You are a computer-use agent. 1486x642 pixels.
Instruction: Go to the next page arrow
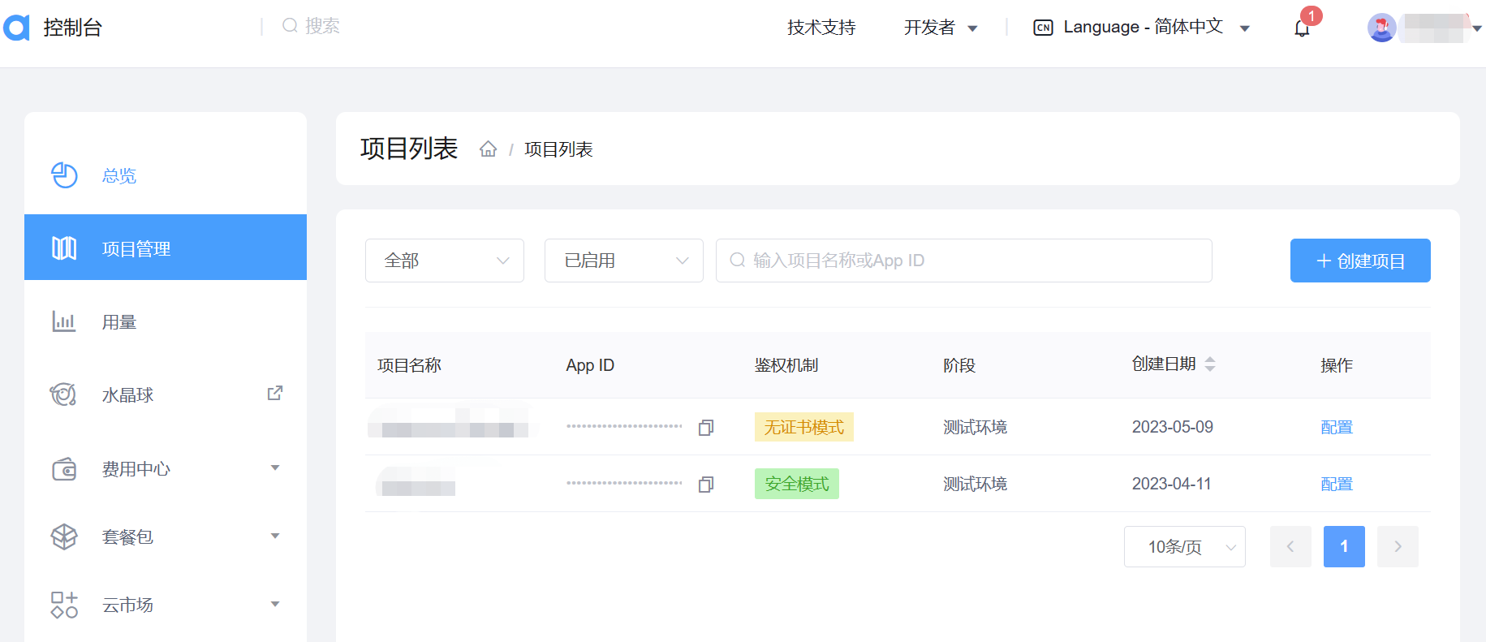(1398, 547)
